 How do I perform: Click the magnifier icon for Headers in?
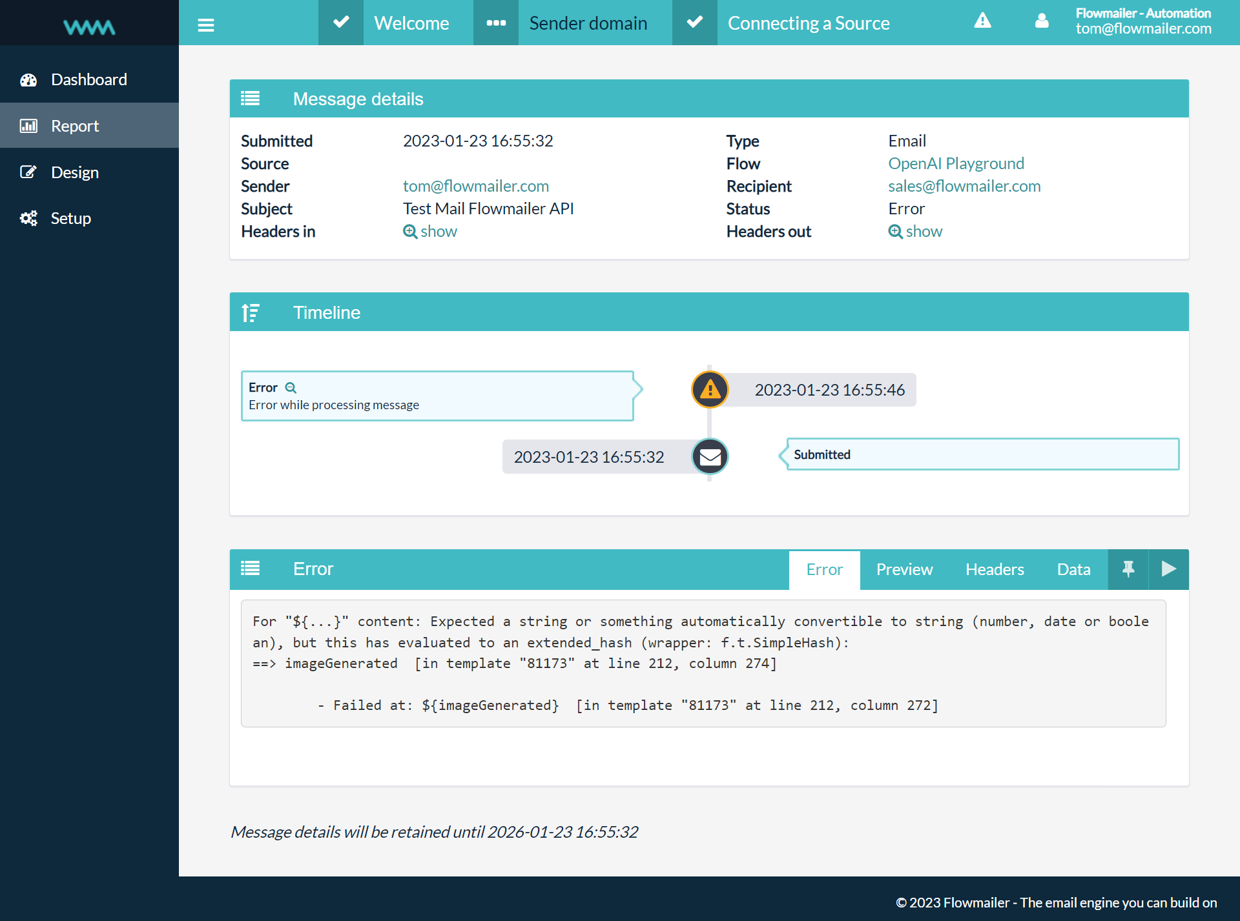click(410, 232)
